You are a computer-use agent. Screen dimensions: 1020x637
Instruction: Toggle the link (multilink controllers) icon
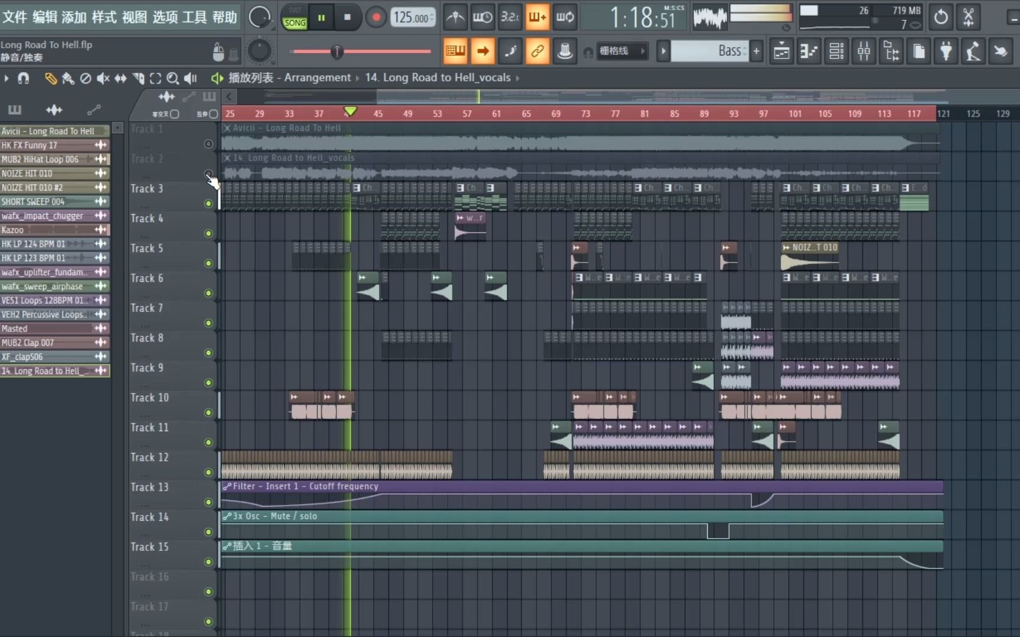click(x=537, y=51)
